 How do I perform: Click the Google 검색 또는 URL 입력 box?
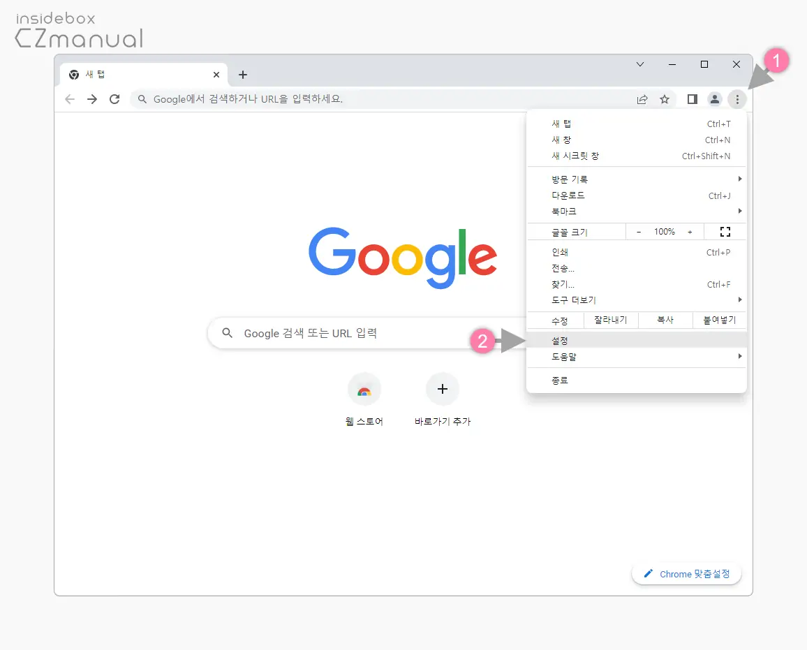click(x=367, y=333)
